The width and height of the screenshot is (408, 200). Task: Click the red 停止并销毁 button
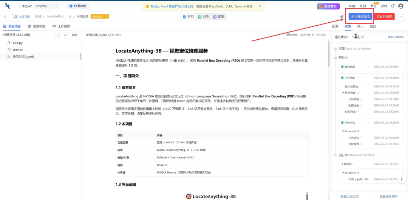click(x=384, y=16)
